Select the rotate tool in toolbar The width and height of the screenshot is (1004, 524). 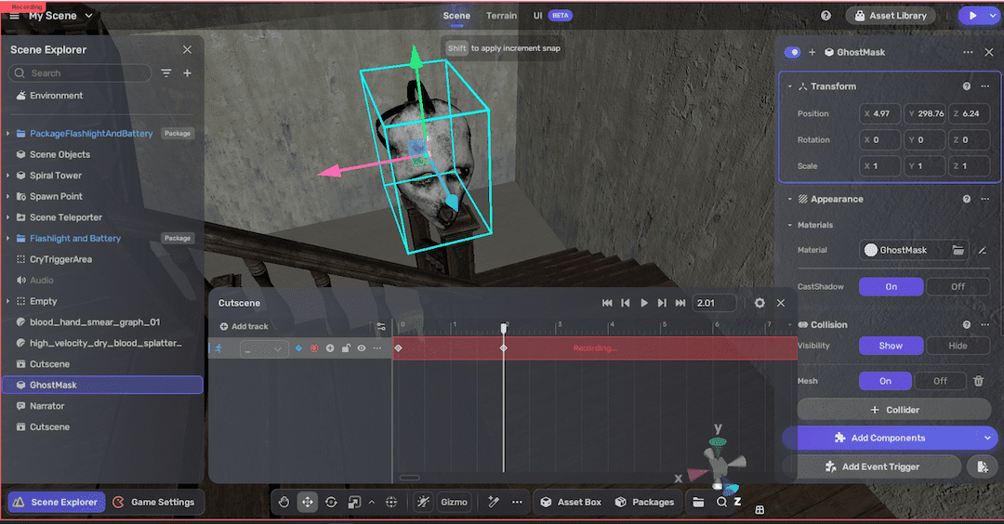coord(331,503)
